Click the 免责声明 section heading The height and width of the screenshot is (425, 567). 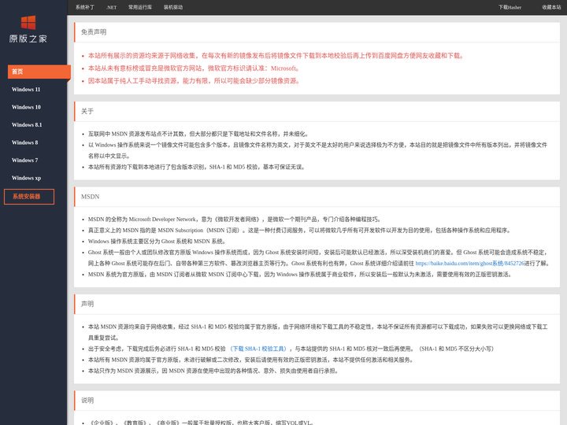point(94,31)
